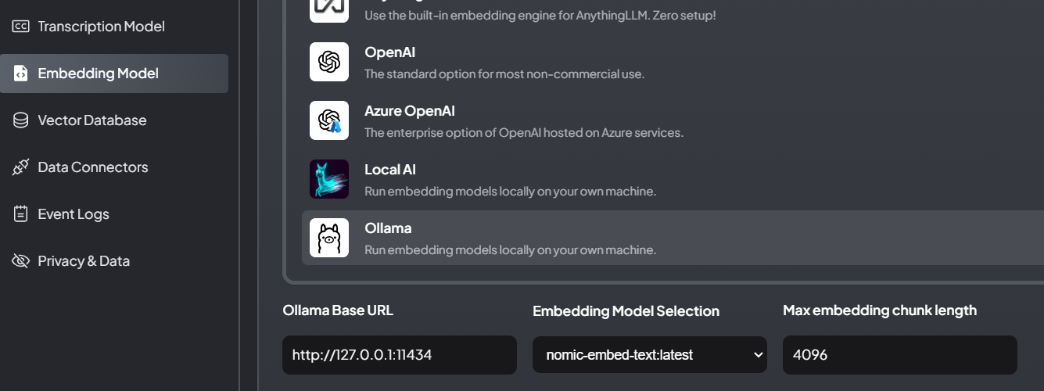
Task: Select the Local AI provider text
Action: [389, 170]
